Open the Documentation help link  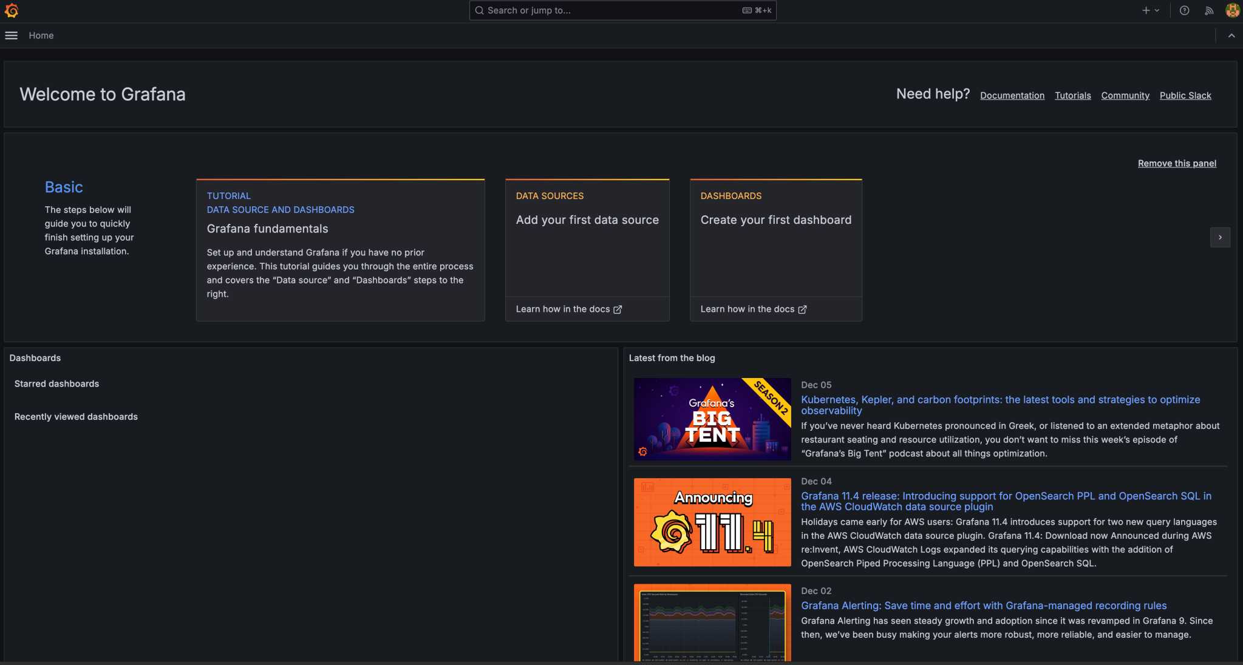point(1012,96)
